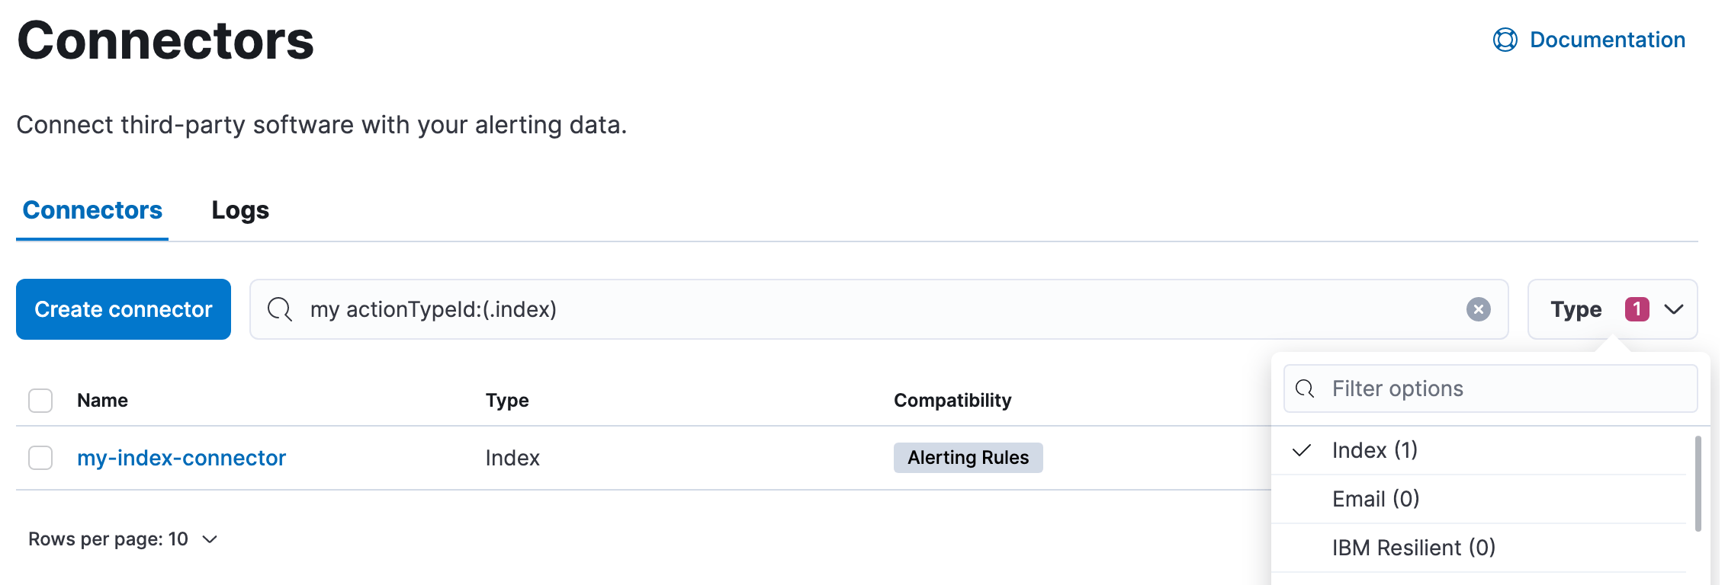Click the Filter options input field
This screenshot has width=1725, height=585.
[1487, 388]
